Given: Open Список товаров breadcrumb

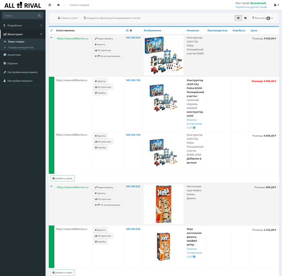Looking at the screenshot, I should click(x=79, y=5).
